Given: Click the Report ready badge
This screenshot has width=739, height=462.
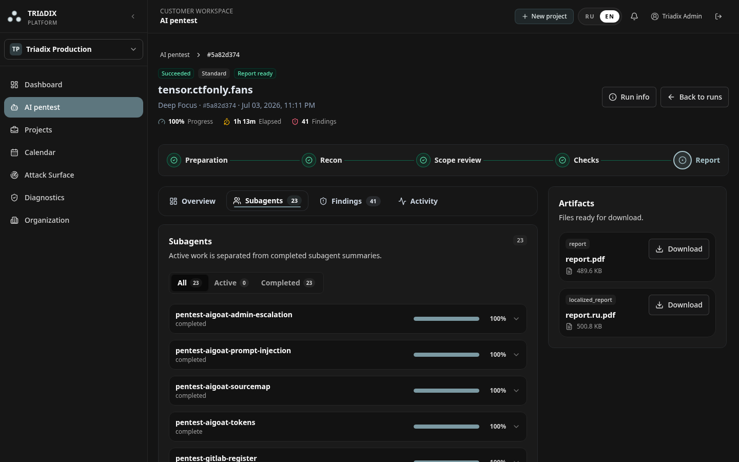Looking at the screenshot, I should 255,73.
